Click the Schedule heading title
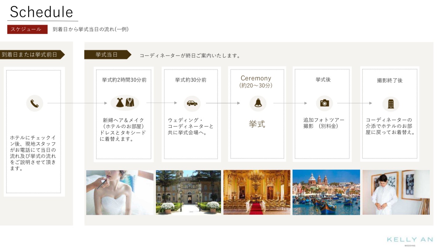 (x=41, y=12)
